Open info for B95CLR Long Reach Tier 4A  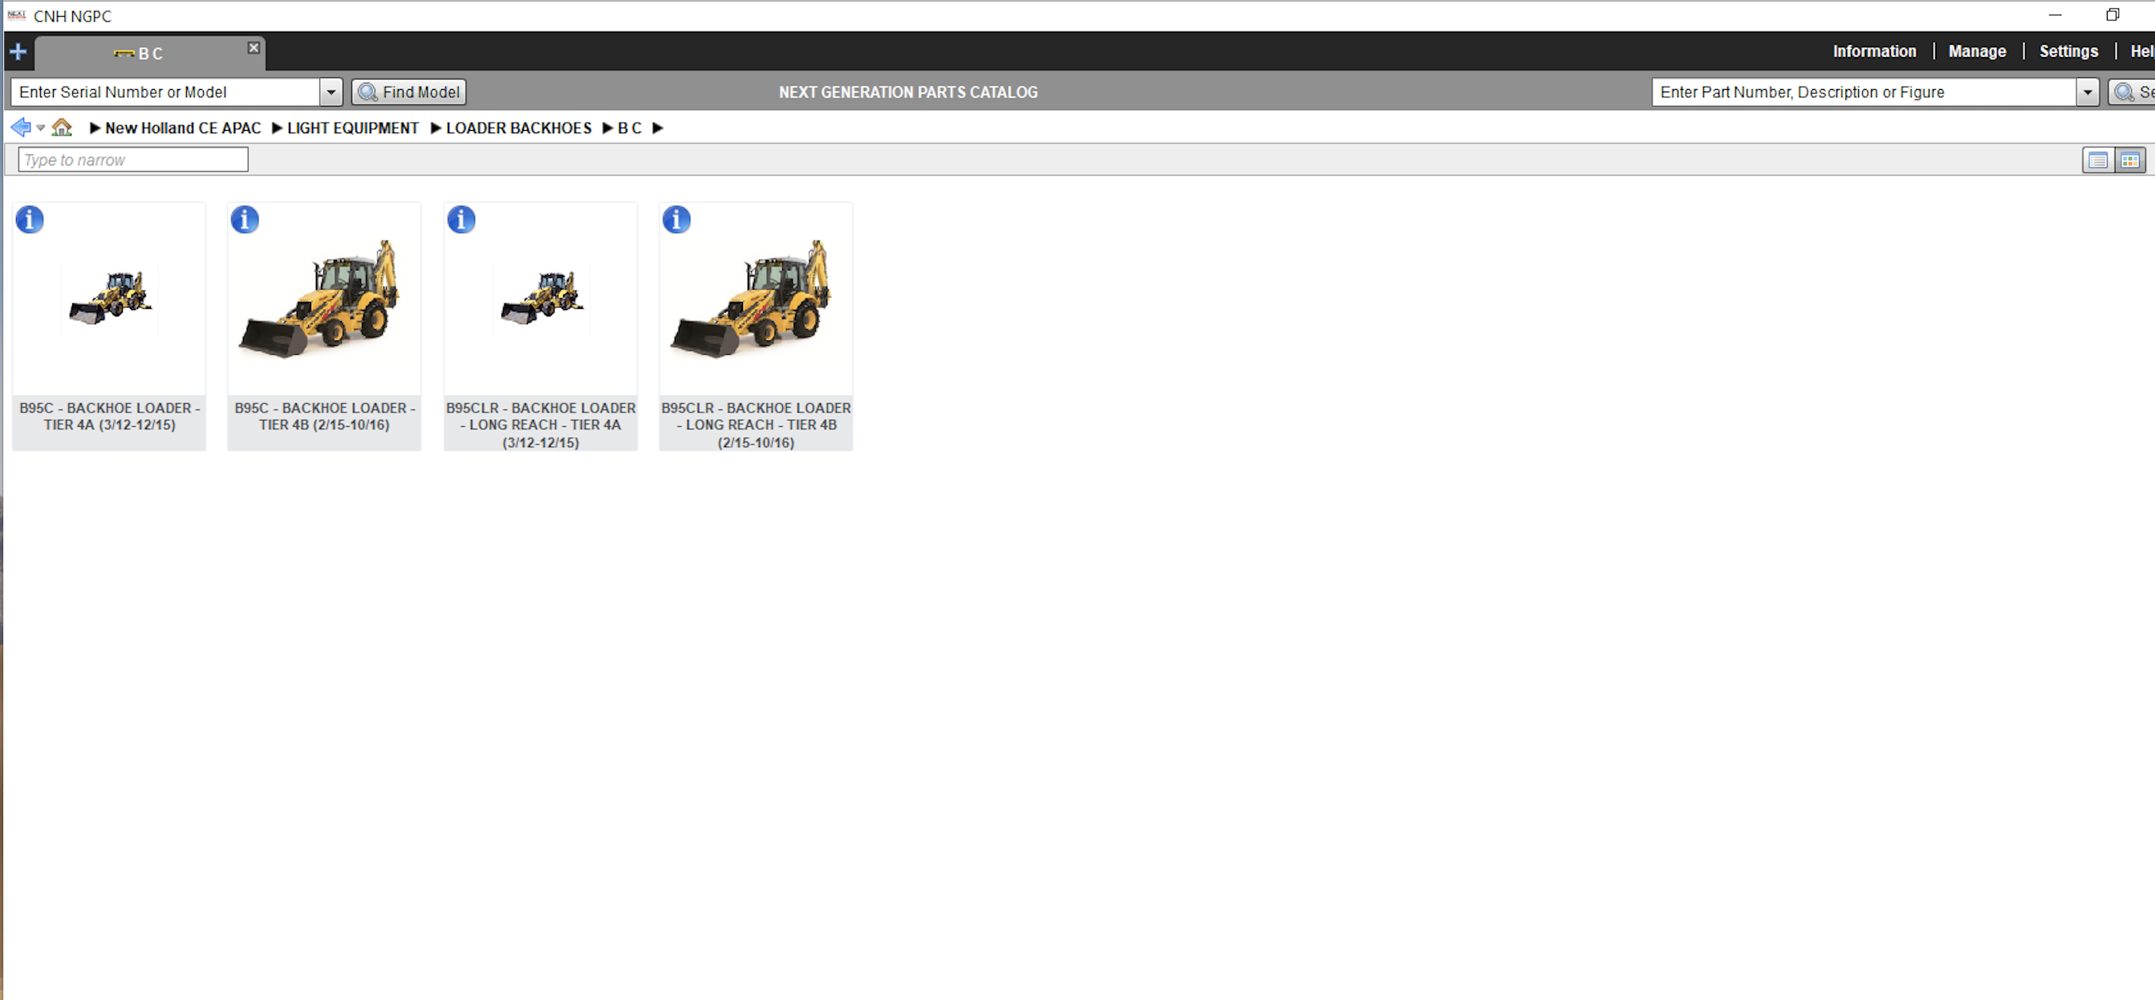tap(460, 219)
